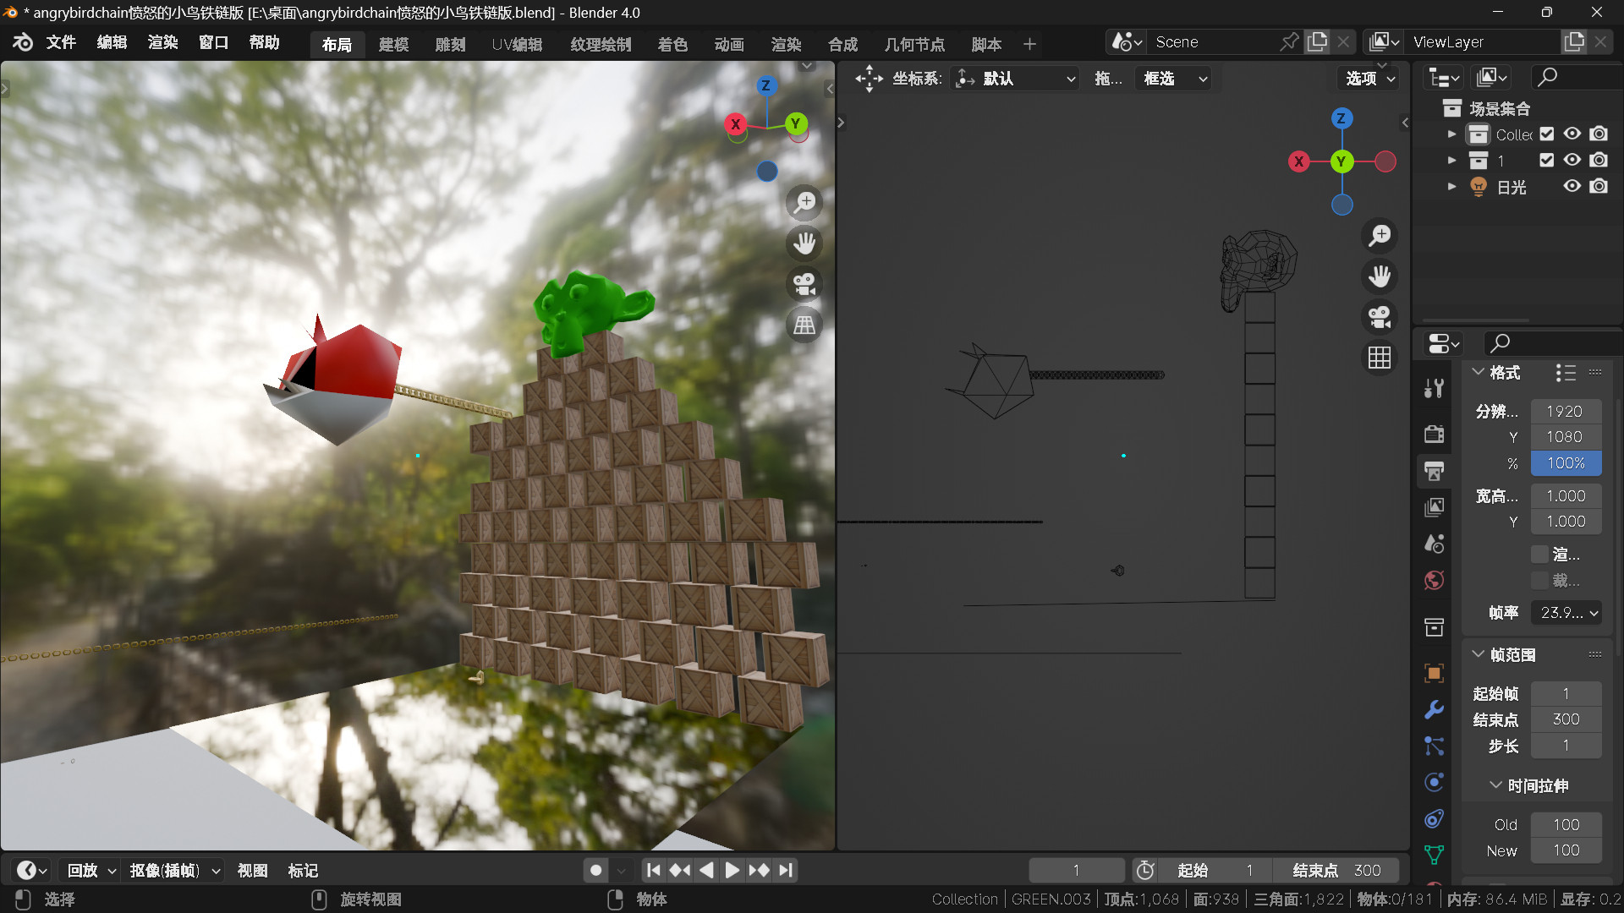Open the Modifiers wrench properties tab
This screenshot has height=913, width=1624.
click(1435, 710)
